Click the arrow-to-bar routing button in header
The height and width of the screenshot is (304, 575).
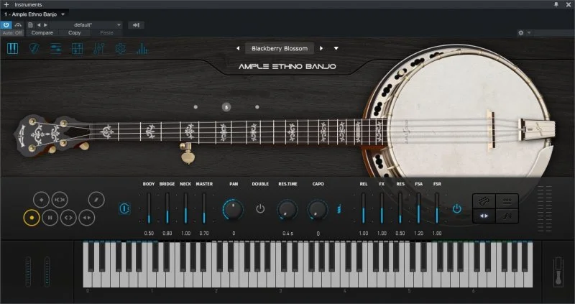coord(136,25)
